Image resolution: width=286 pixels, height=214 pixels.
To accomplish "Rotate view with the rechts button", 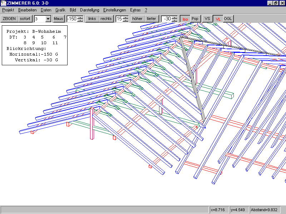I will pyautogui.click(x=106, y=19).
